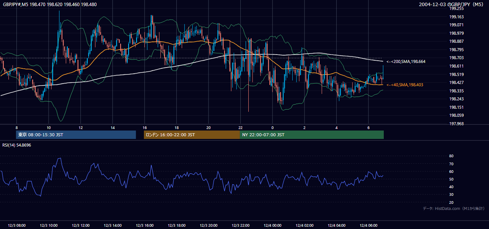
Task: Click price axis value 198.427
Action: pos(456,82)
